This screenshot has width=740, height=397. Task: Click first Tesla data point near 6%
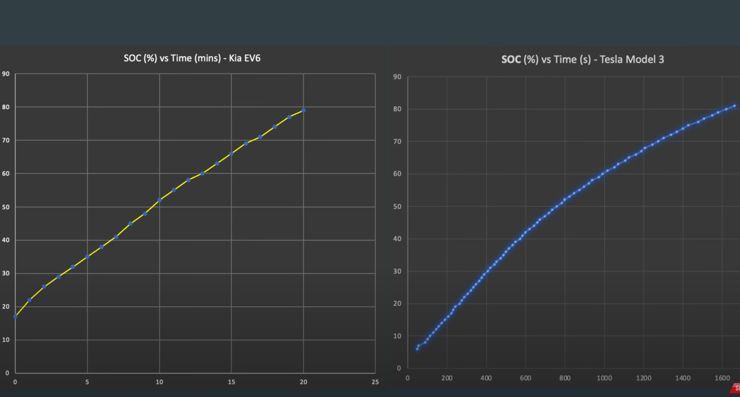tap(417, 349)
